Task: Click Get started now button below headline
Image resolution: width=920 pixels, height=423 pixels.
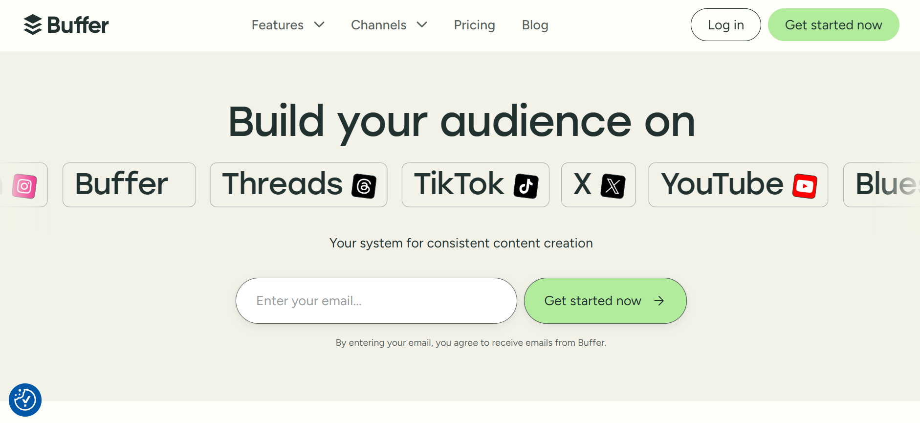Action: click(x=605, y=301)
